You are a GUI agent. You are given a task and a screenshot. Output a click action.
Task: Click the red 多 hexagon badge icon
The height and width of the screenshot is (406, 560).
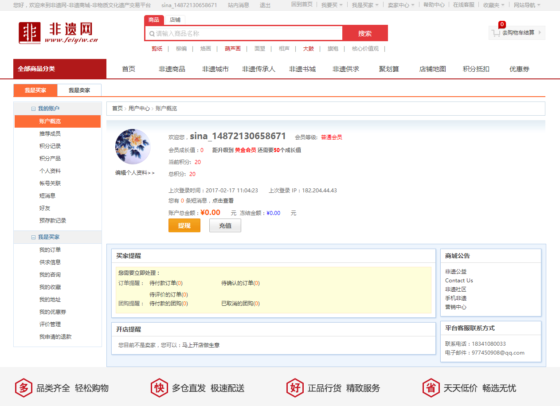pyautogui.click(x=23, y=388)
